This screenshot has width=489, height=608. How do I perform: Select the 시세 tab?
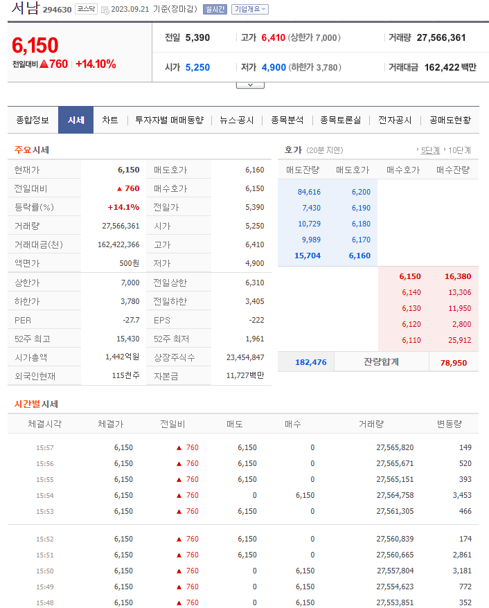coord(76,120)
